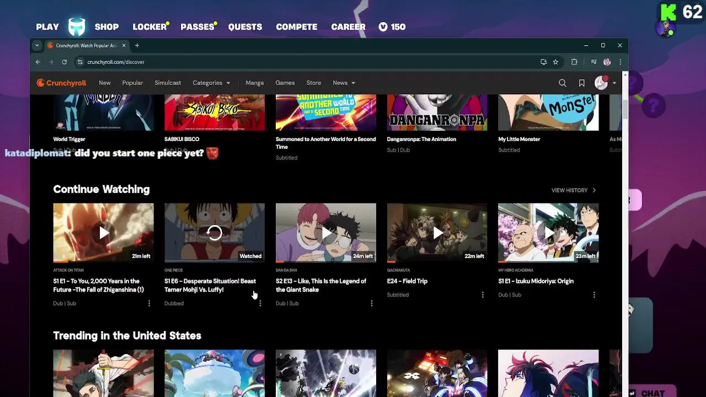Open the media control icon in toolbar

[593, 62]
